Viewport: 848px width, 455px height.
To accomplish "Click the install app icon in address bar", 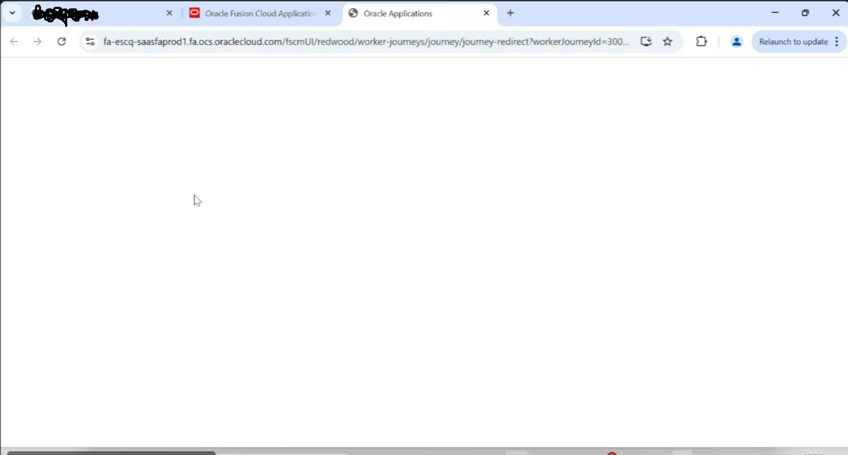I will [646, 42].
